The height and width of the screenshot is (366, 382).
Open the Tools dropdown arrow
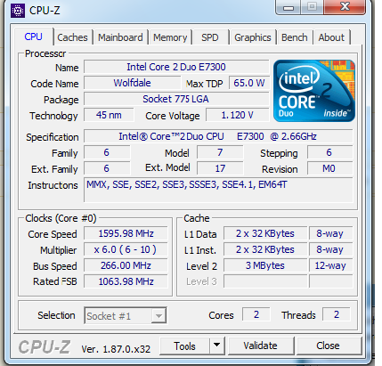coord(217,346)
